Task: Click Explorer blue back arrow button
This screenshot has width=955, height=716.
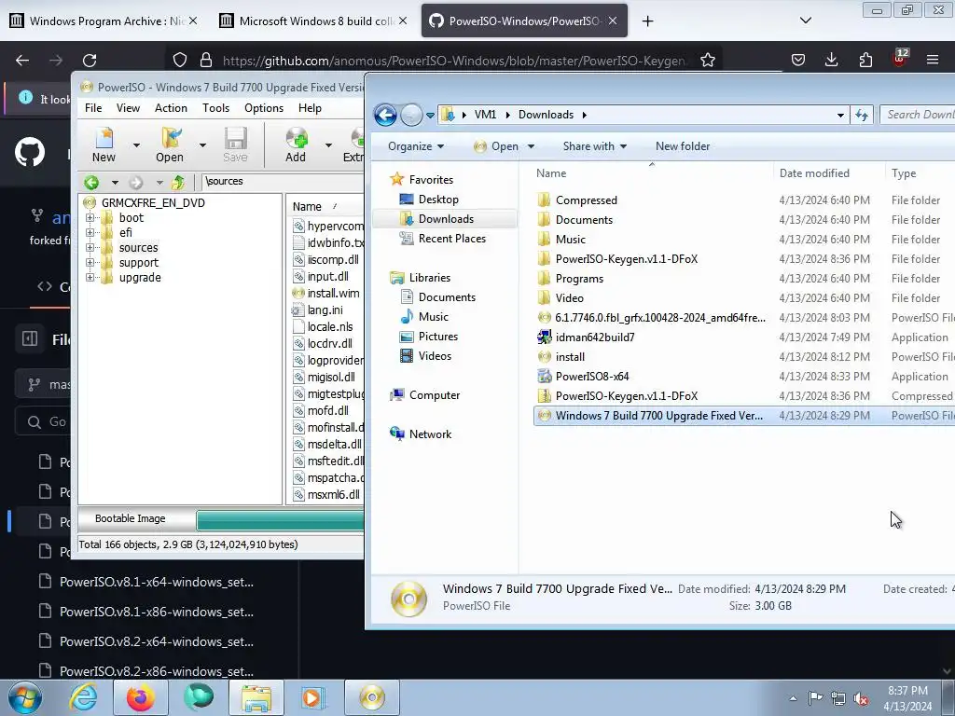Action: click(385, 115)
